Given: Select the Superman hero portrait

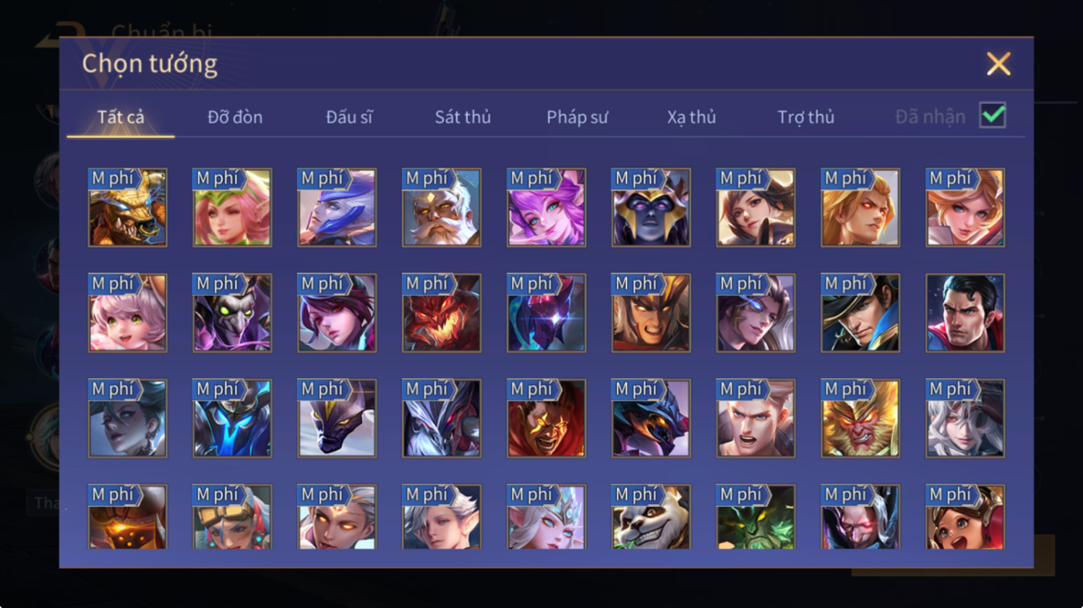Looking at the screenshot, I should point(965,313).
